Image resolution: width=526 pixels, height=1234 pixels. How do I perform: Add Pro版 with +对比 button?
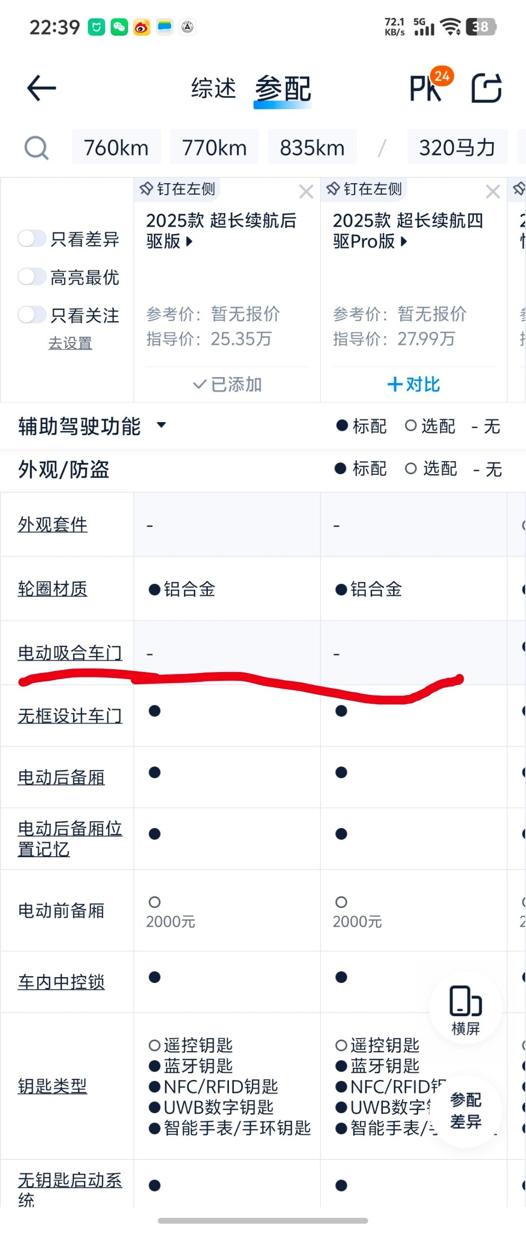coord(413,385)
